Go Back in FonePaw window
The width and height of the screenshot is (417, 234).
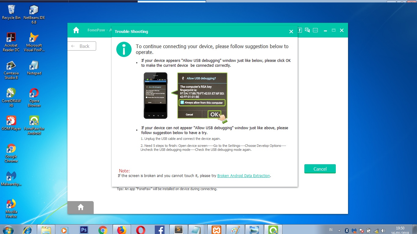click(82, 46)
